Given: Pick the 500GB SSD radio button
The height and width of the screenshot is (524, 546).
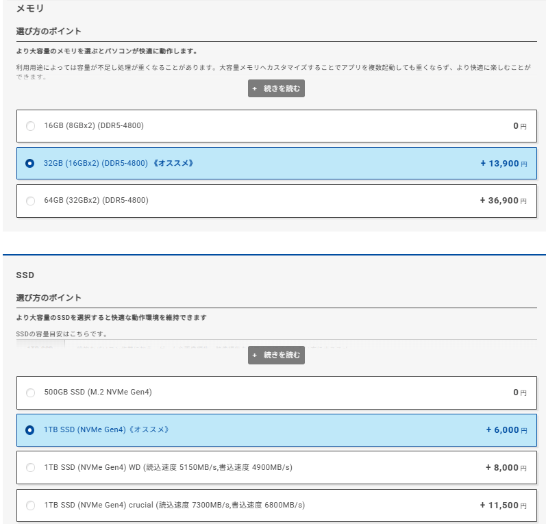Looking at the screenshot, I should coord(30,392).
